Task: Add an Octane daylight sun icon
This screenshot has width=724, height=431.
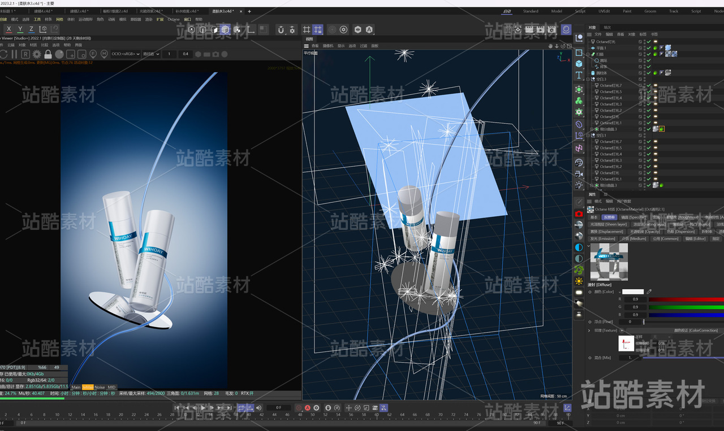Action: [x=579, y=281]
